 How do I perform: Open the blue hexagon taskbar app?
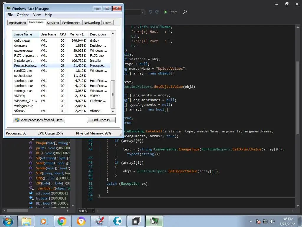tap(118, 221)
